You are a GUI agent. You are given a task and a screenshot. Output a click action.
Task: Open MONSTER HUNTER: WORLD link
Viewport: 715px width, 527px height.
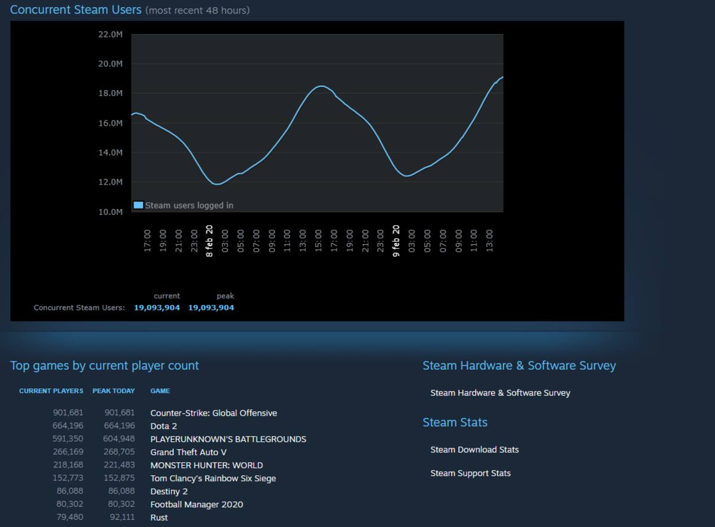(x=206, y=465)
